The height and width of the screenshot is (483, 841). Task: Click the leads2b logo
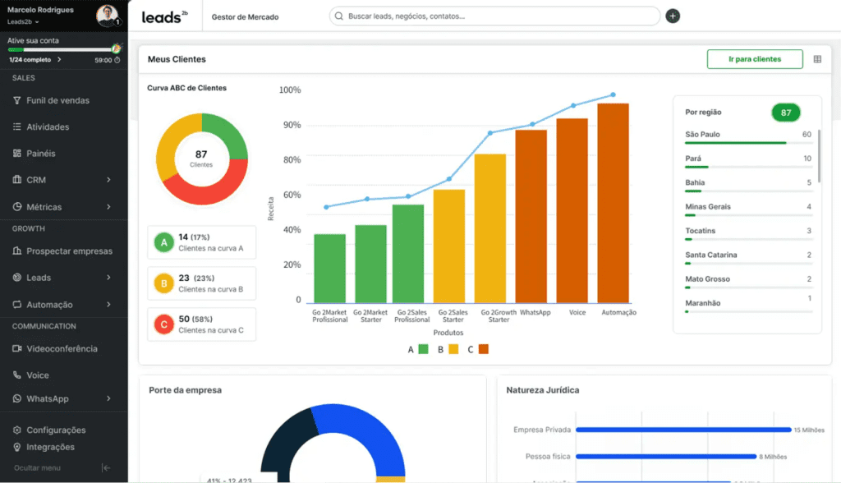(x=164, y=16)
